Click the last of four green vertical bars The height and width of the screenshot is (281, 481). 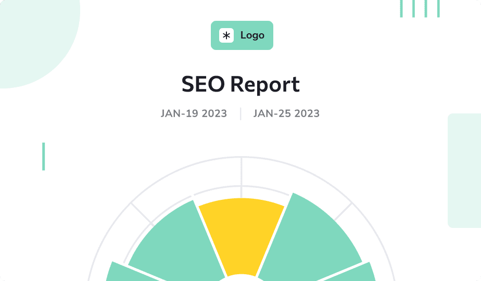click(438, 9)
